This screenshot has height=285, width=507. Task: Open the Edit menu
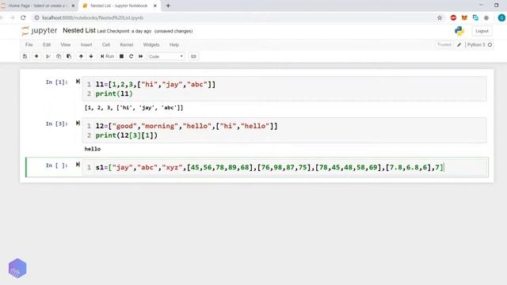tap(47, 44)
